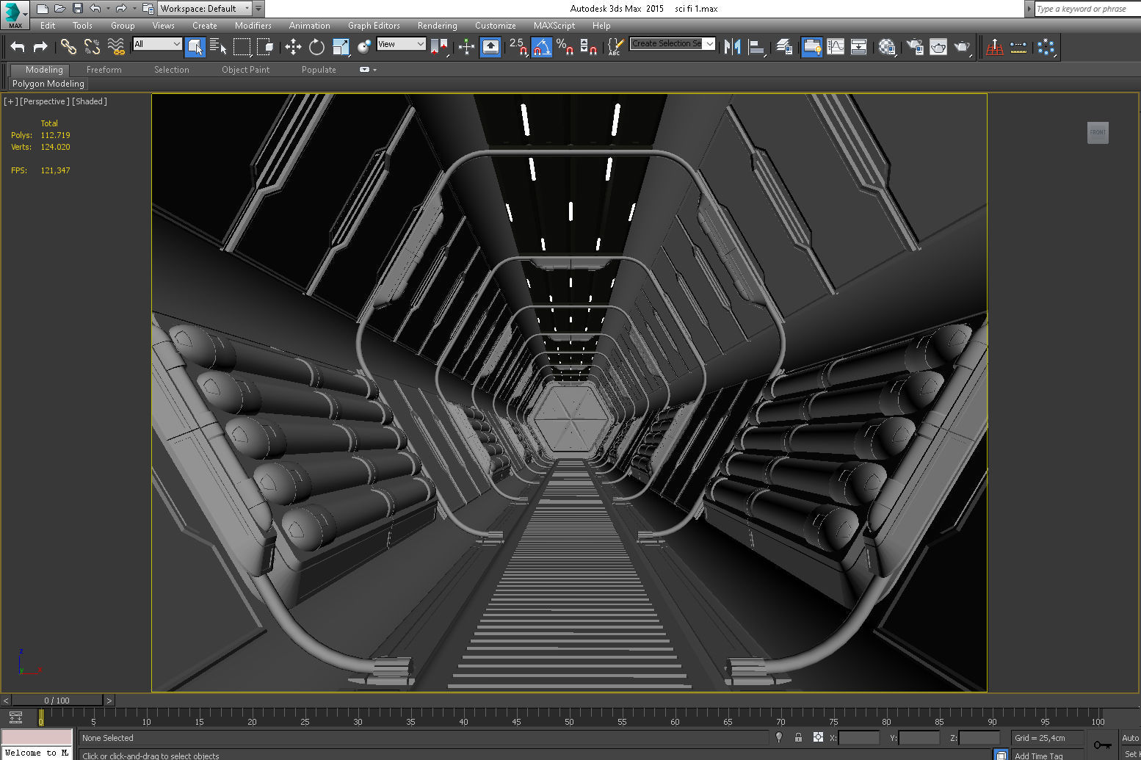Toggle Keyboard Shortcut Override
Screen dimensions: 1141x760
[490, 47]
